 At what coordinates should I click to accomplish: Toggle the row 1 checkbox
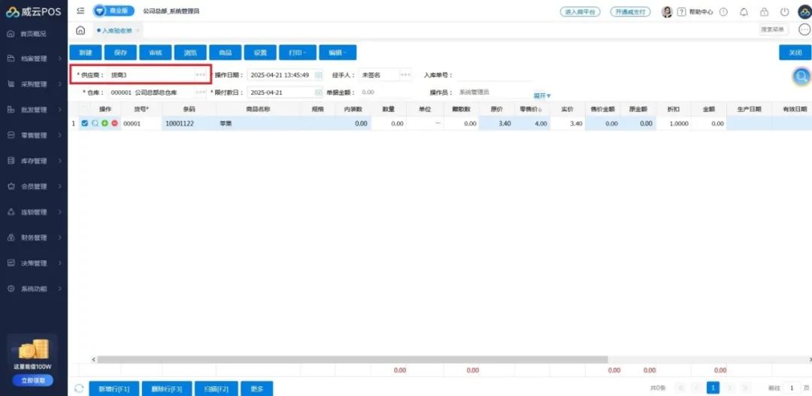pyautogui.click(x=85, y=124)
